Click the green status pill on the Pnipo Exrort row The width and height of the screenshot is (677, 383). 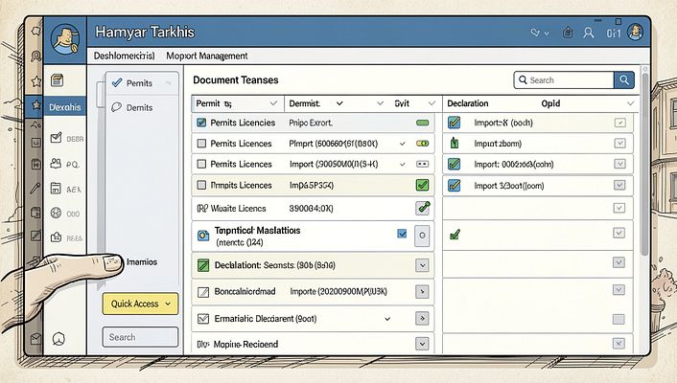click(422, 123)
